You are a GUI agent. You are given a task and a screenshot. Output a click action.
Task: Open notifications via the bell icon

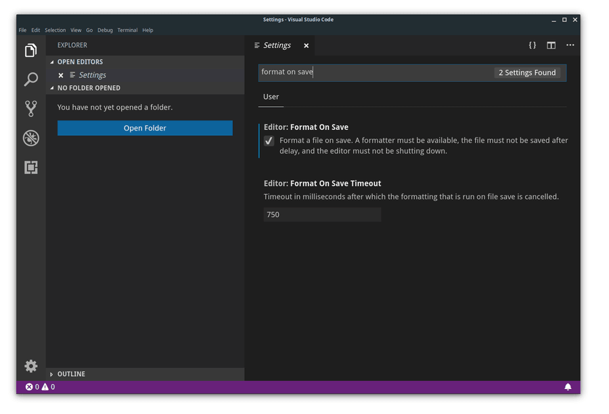pos(568,386)
